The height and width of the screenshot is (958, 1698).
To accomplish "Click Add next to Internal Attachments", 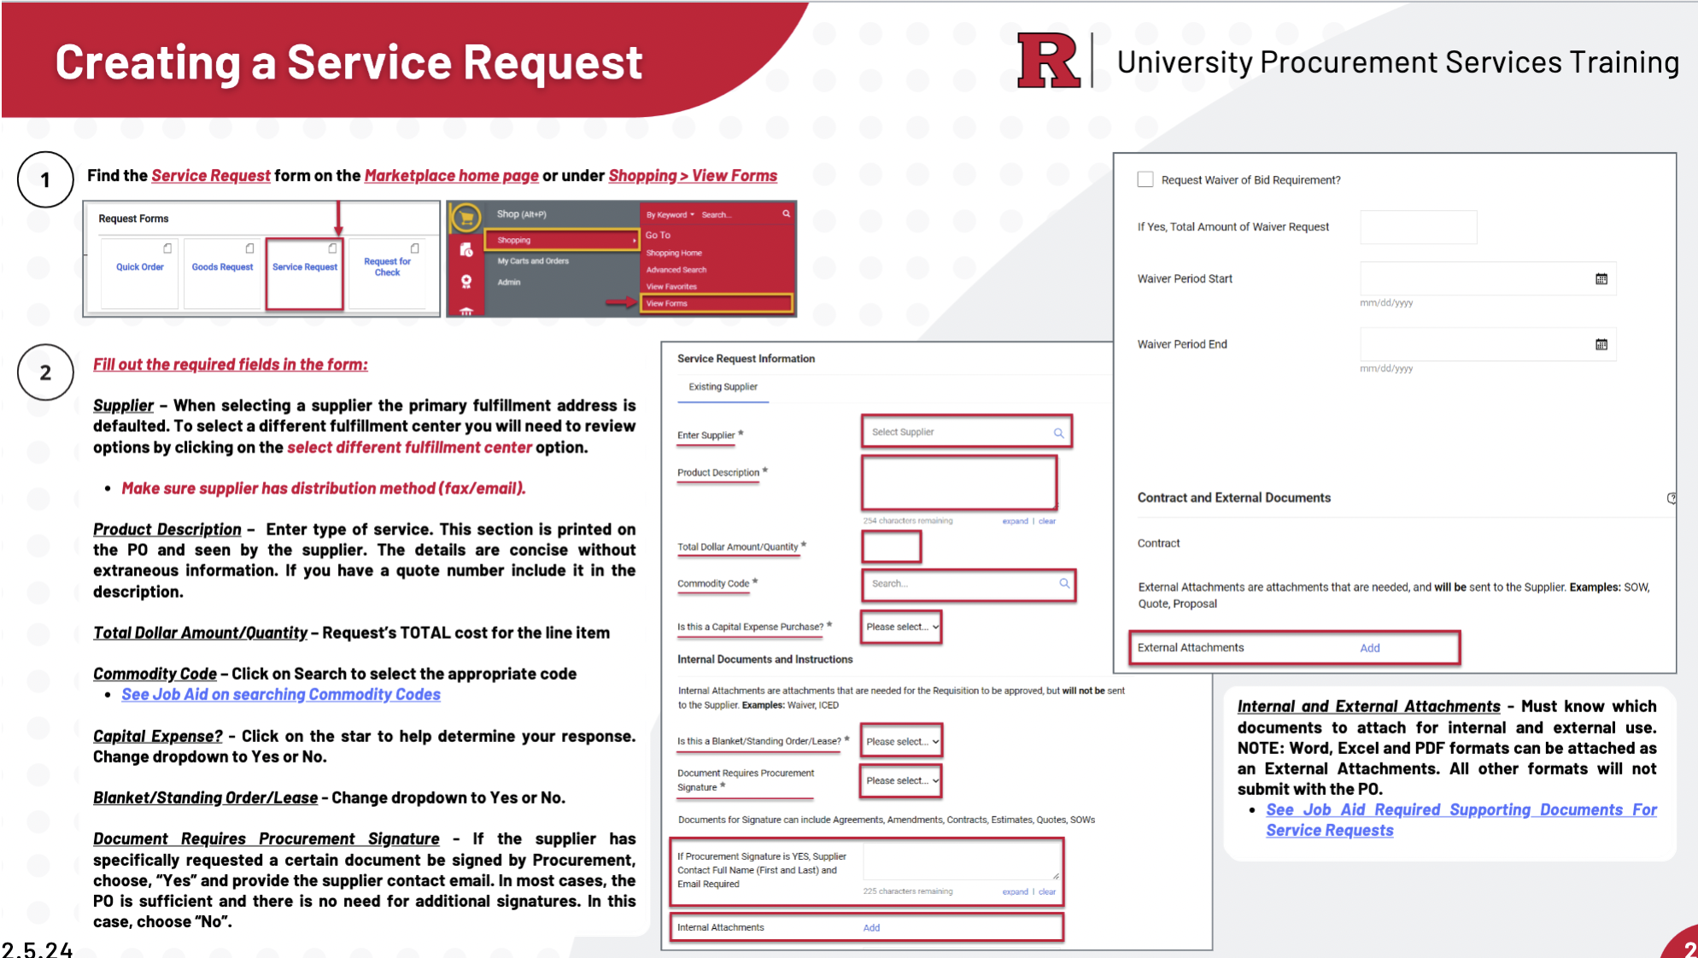I will pyautogui.click(x=871, y=928).
